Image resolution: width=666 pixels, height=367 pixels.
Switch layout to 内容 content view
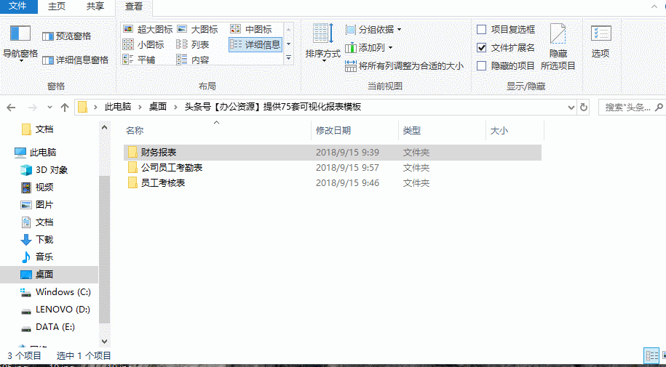point(192,60)
